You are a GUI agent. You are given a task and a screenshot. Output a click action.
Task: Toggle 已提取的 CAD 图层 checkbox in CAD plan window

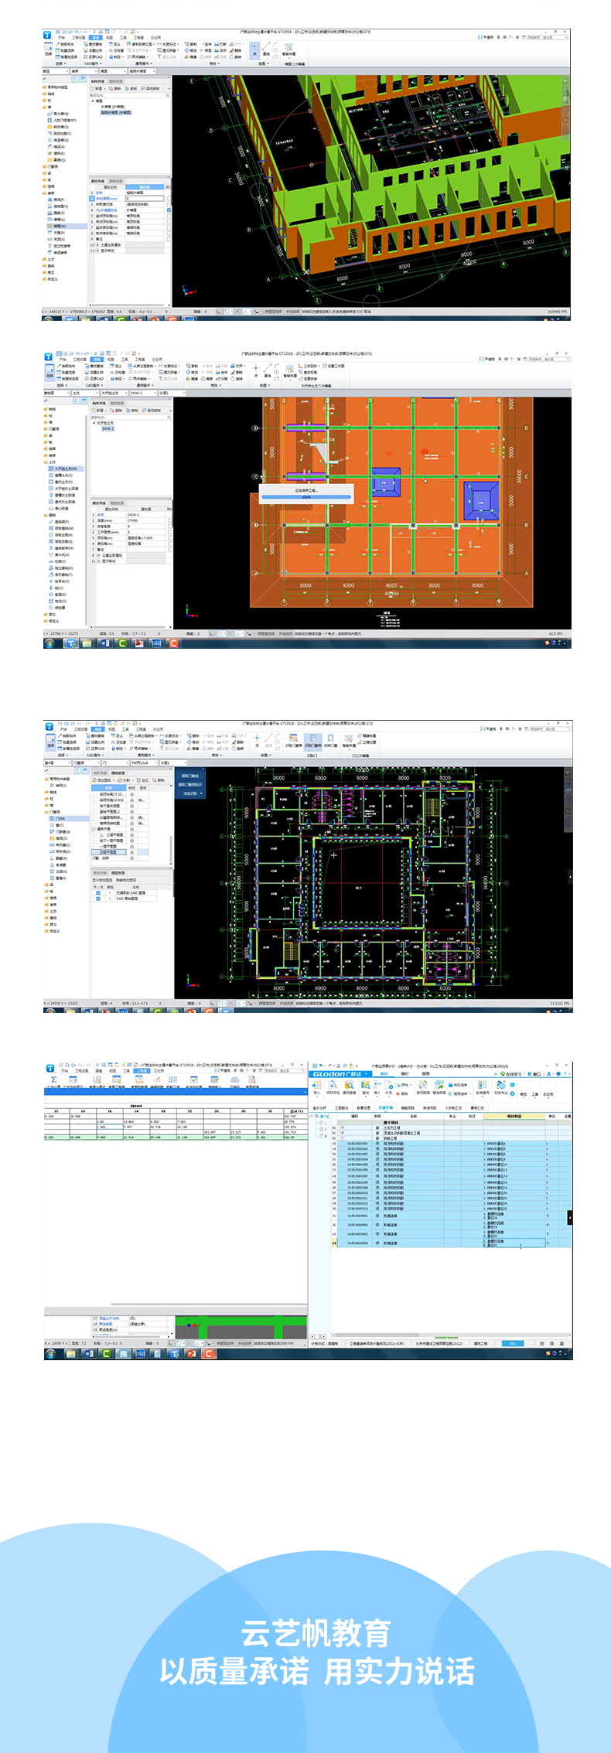[97, 892]
